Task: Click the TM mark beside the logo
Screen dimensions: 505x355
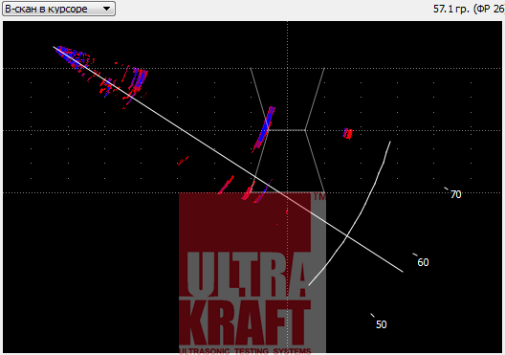Action: pos(319,197)
